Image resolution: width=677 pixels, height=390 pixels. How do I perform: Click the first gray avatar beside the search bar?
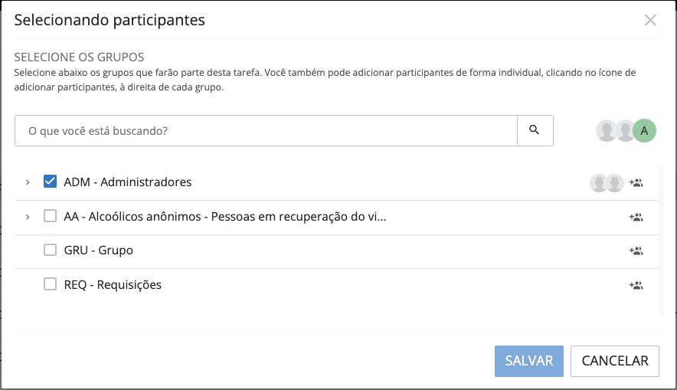click(x=607, y=131)
